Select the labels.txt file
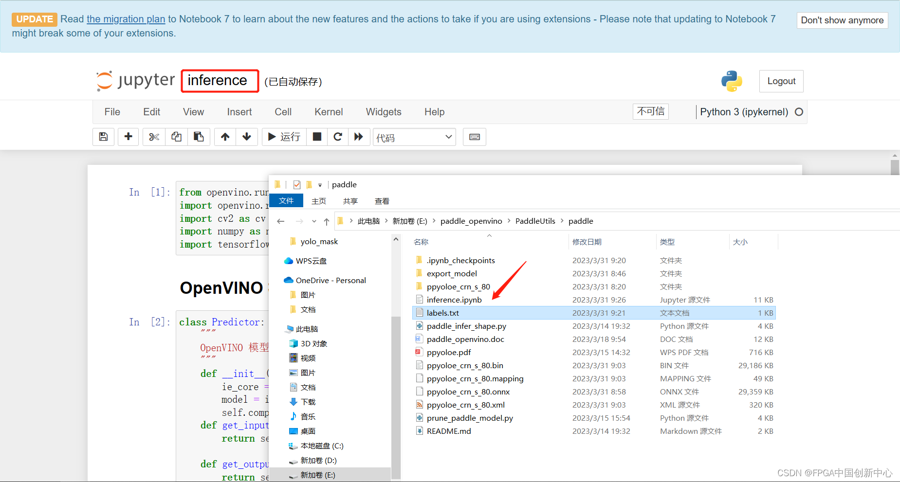This screenshot has height=482, width=900. 594,313
